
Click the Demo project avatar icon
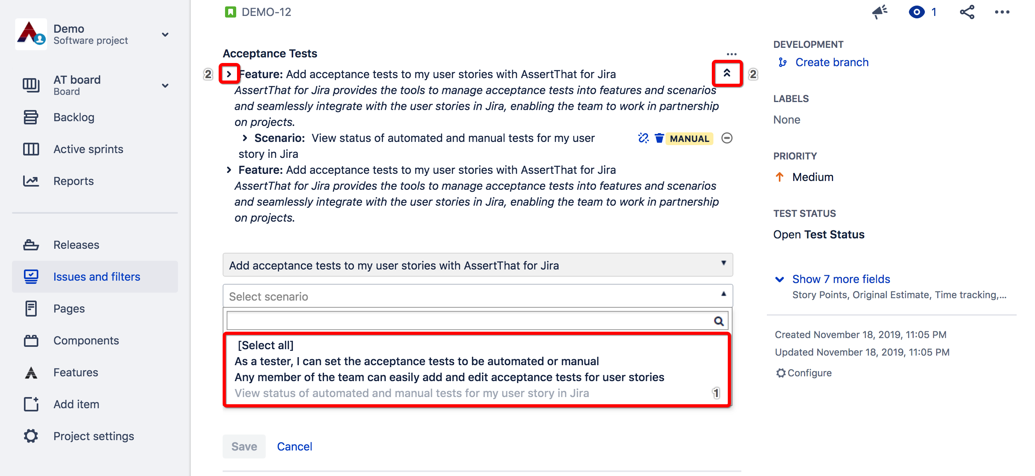[x=31, y=34]
